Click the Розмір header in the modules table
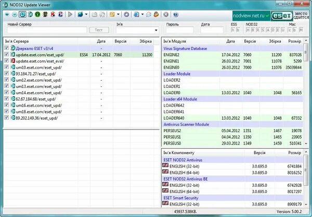Image resolution: width=312 pixels, height=217 pixels. click(294, 41)
